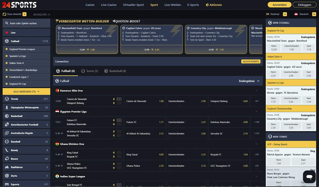Bet Heim 1.65 on Patrick Kypson
Image resolution: width=319 pixels, height=187 pixels.
pos(279,161)
